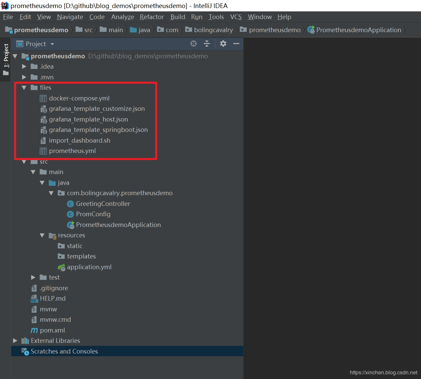Collapse the prometheusdemo root node
421x379 pixels.
coord(15,56)
